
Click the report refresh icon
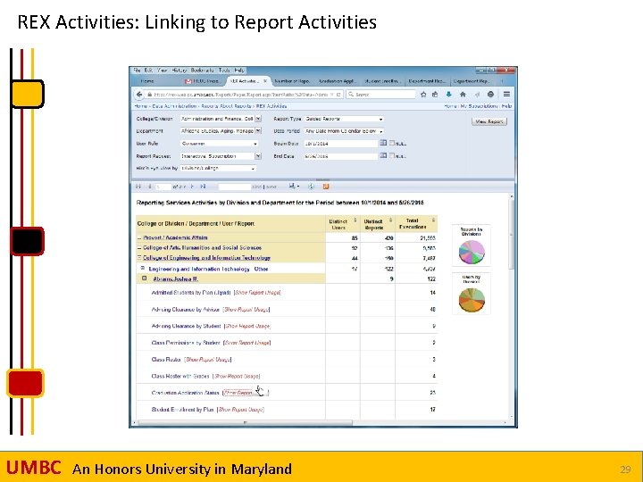point(311,187)
